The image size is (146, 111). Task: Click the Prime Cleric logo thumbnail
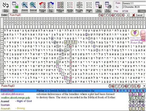[x=138, y=37]
